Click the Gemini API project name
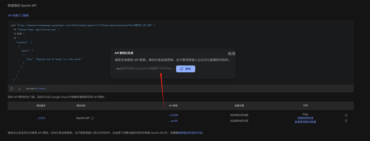 coord(83,118)
